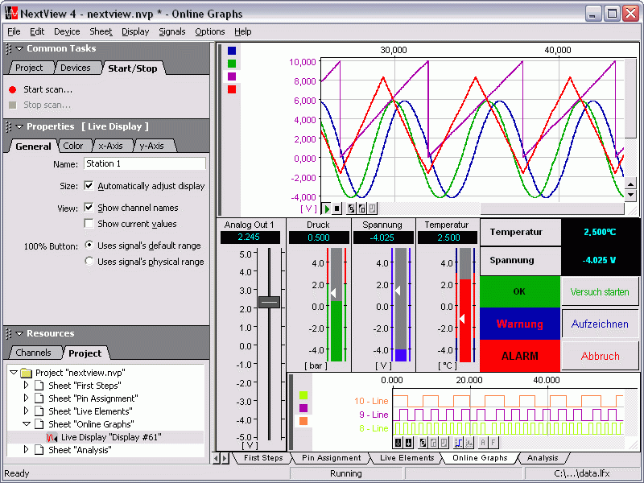Collapse the Resources panel arrow
644x483 pixels.
click(19, 334)
